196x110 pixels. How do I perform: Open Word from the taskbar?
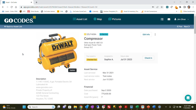pos(154,107)
